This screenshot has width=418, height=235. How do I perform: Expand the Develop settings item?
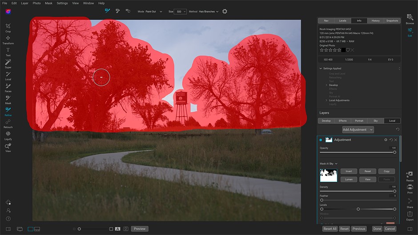point(326,85)
